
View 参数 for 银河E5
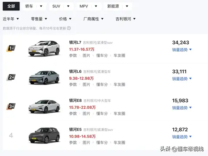tap(73, 143)
